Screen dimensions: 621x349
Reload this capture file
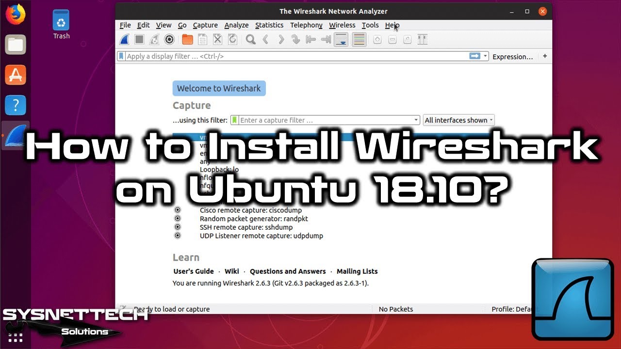tap(232, 40)
